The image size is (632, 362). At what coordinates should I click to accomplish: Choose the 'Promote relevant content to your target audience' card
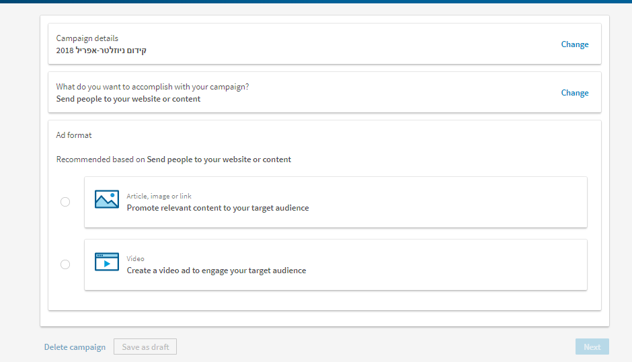pos(335,202)
